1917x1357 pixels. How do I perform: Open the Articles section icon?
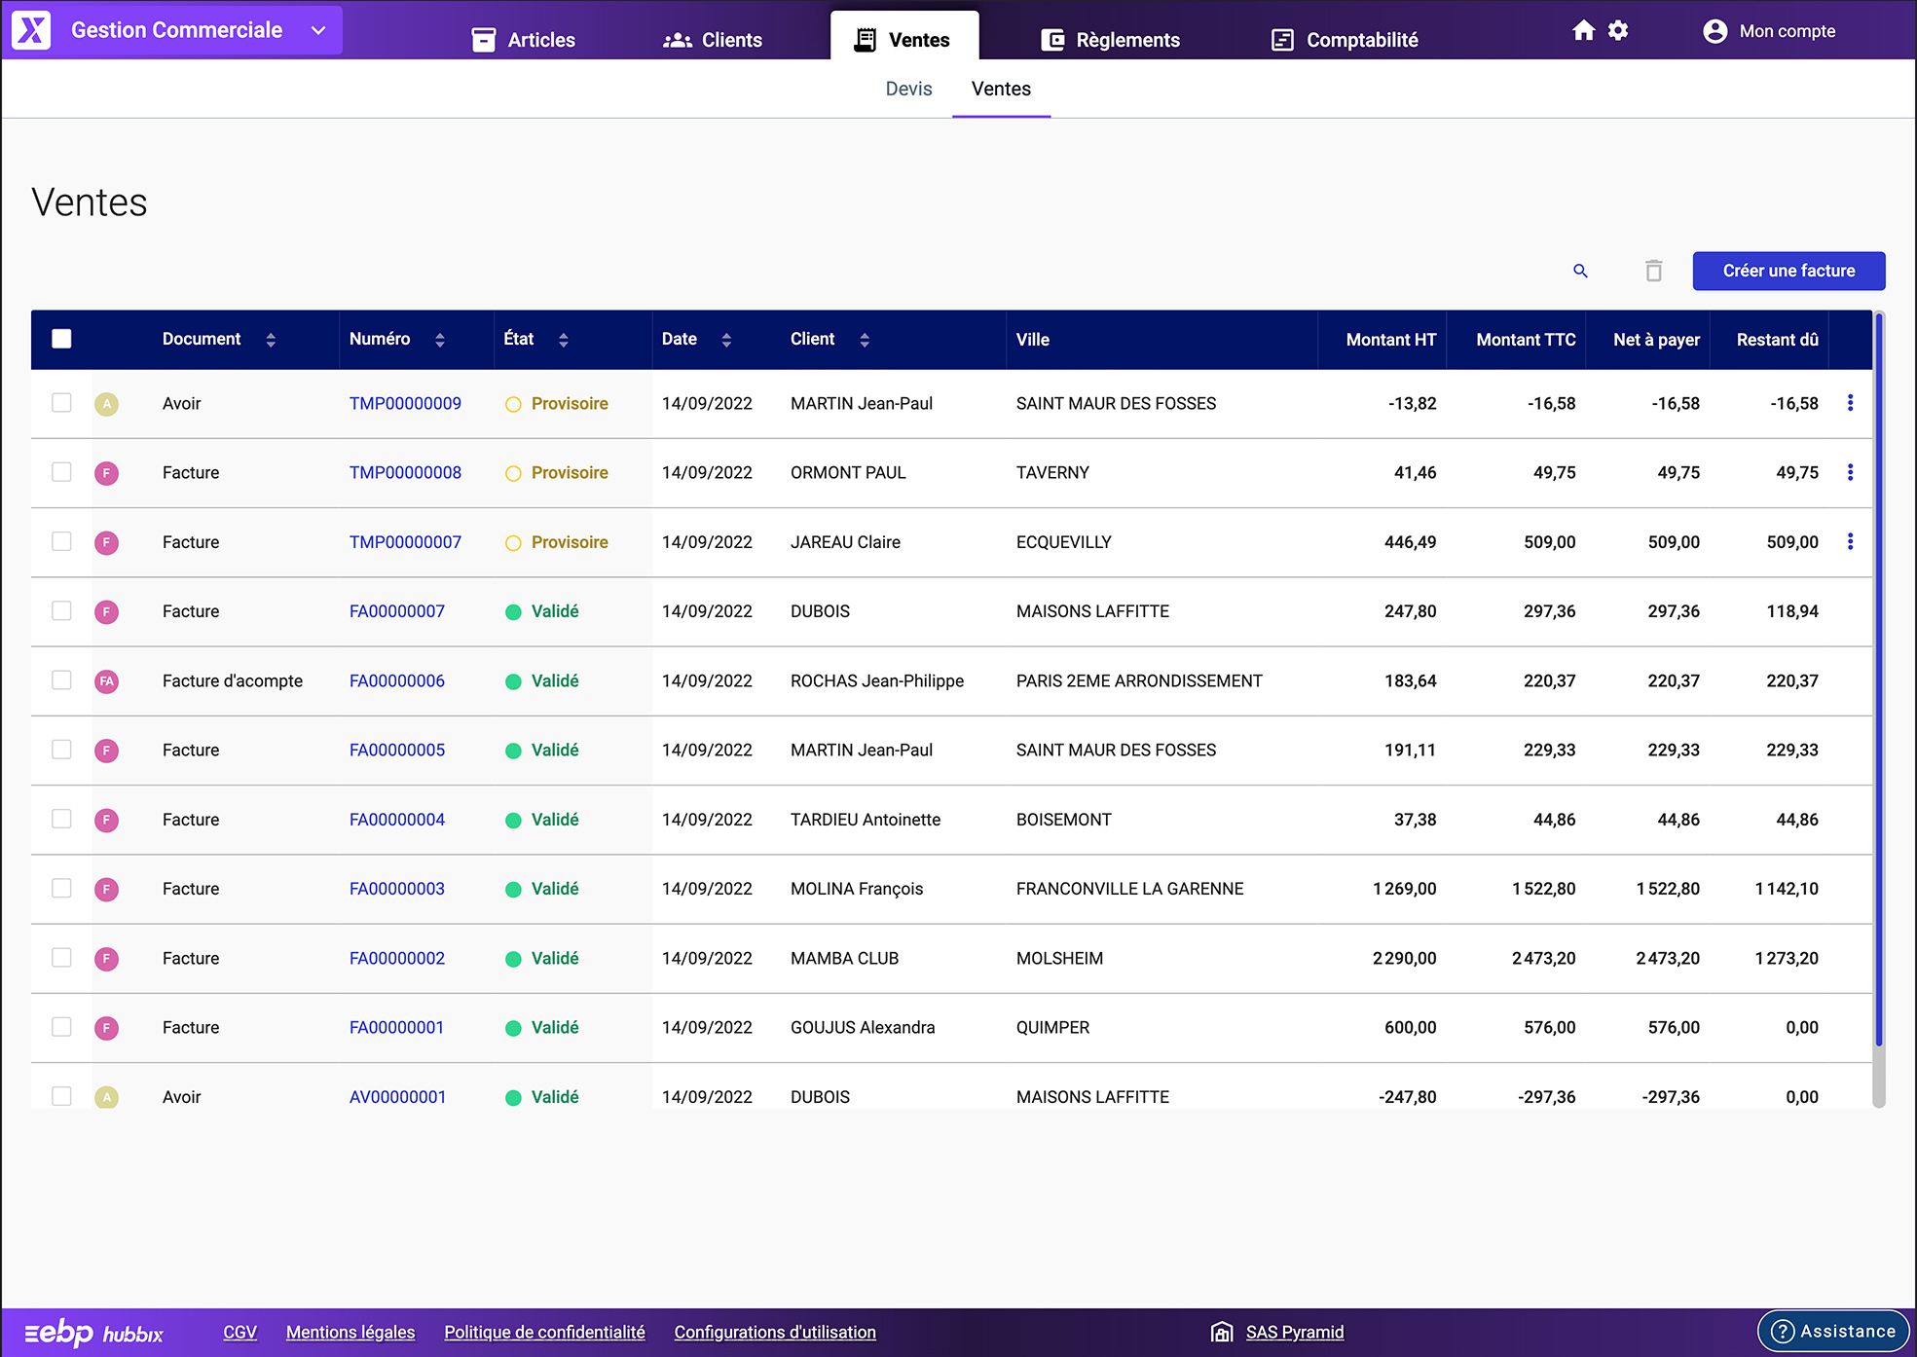484,40
